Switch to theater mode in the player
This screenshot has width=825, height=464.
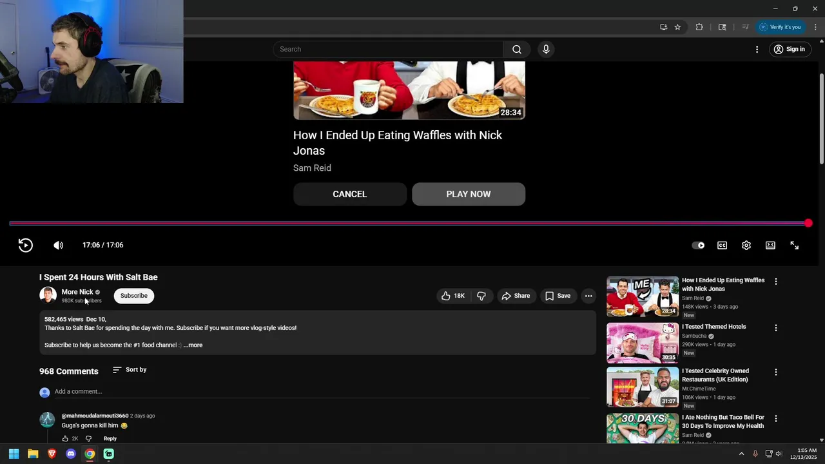point(770,245)
